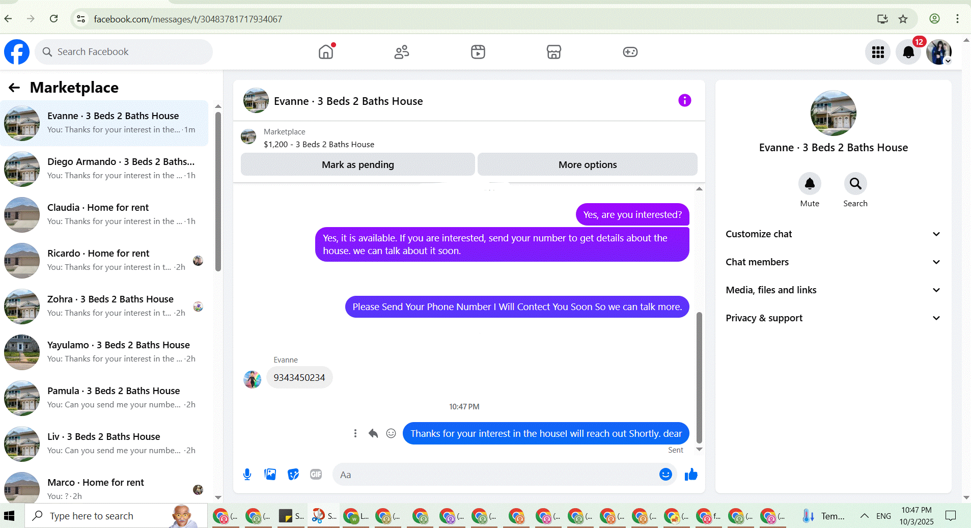The image size is (971, 528).
Task: Open the Zohra 3 Beds 2 Baths conversation
Action: coord(104,307)
